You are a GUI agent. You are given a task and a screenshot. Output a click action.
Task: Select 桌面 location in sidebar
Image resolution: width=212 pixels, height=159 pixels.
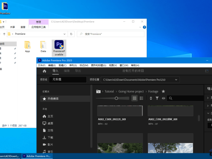(48, 123)
